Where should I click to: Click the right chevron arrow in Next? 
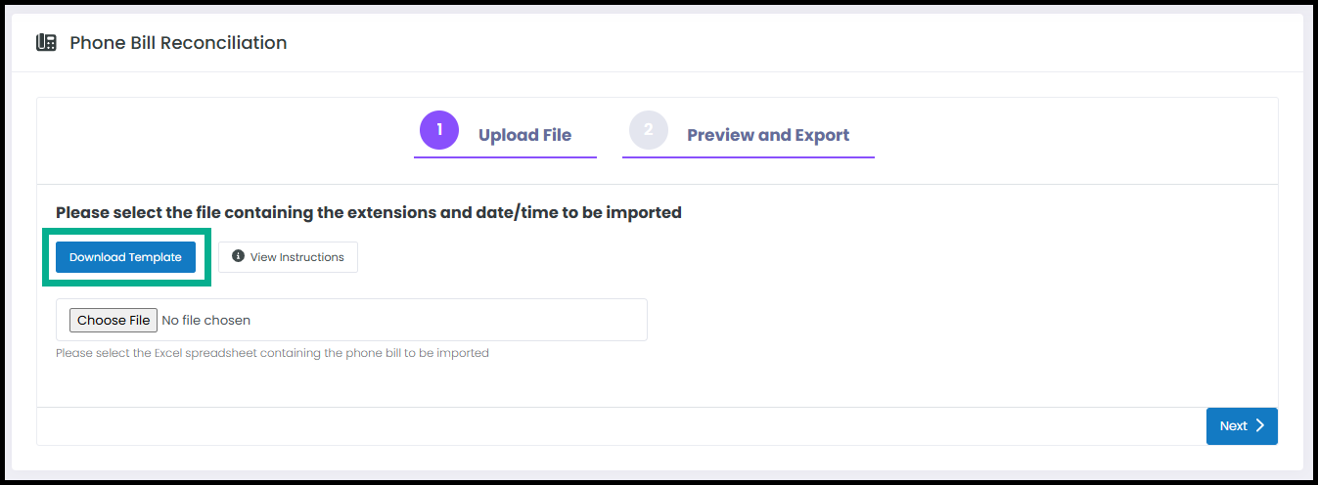click(1259, 425)
